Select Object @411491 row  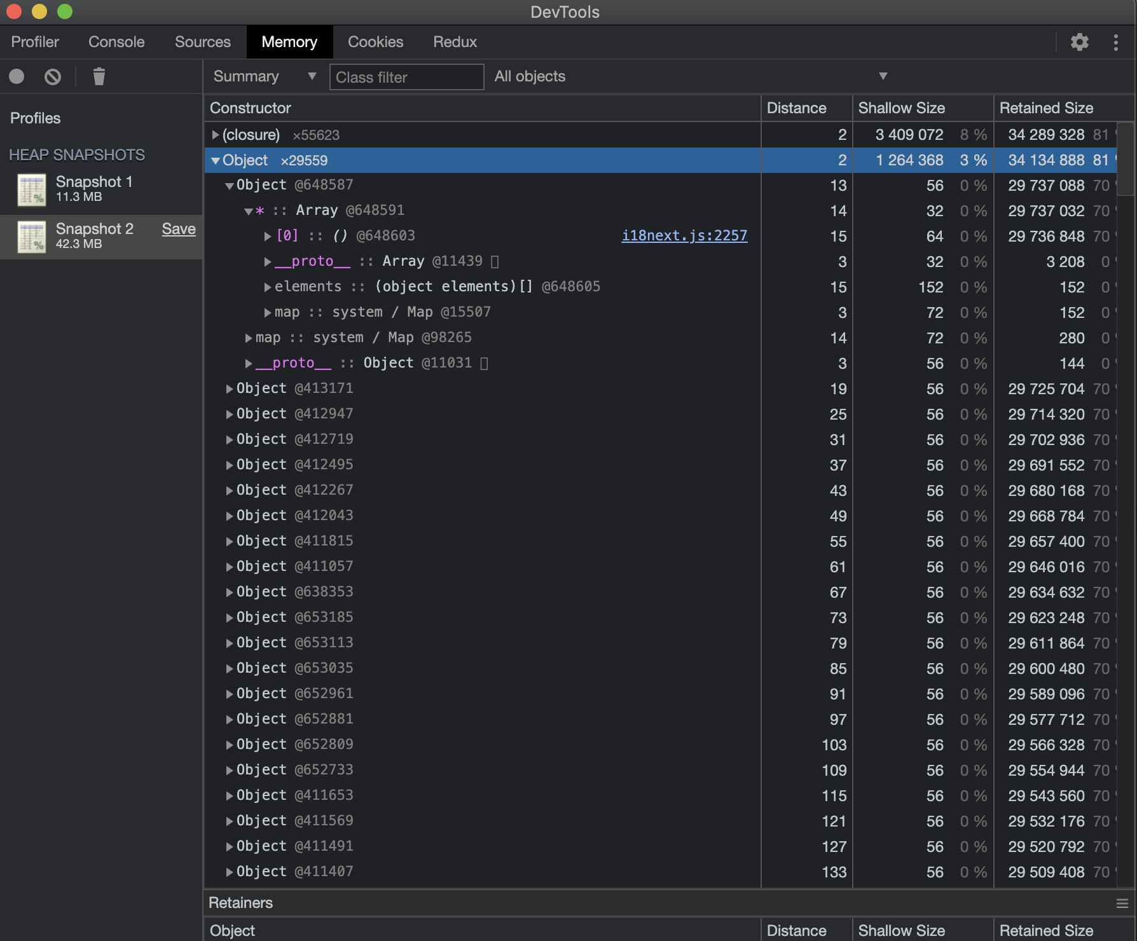tap(661, 846)
